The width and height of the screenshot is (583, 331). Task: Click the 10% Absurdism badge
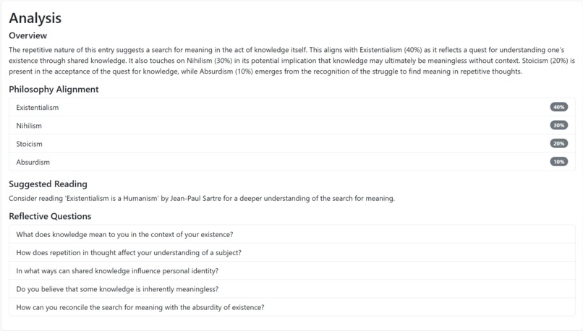pos(558,162)
